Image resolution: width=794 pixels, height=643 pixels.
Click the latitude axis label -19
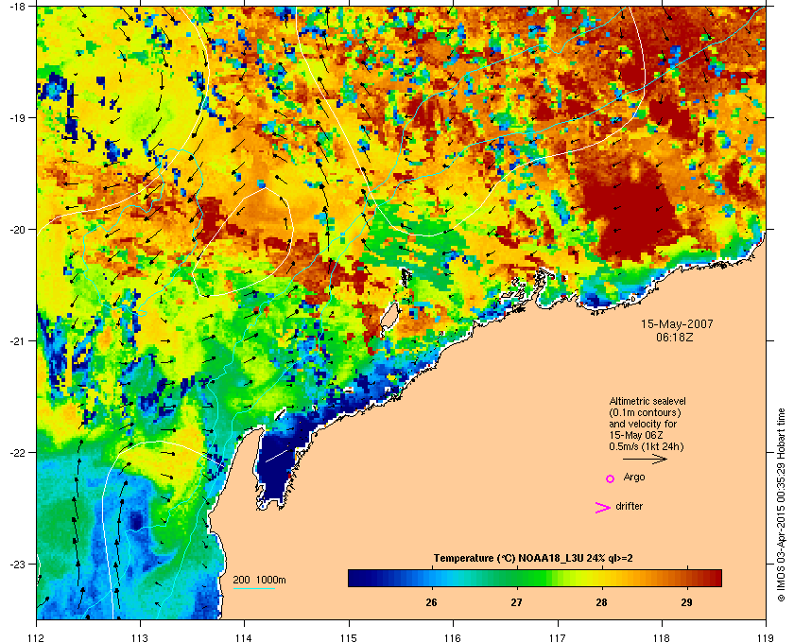pos(17,118)
